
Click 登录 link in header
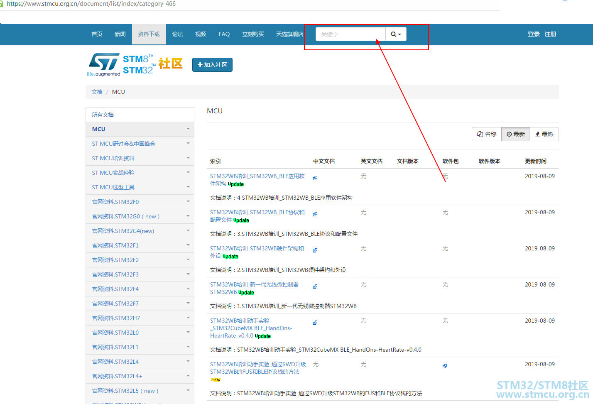(534, 34)
